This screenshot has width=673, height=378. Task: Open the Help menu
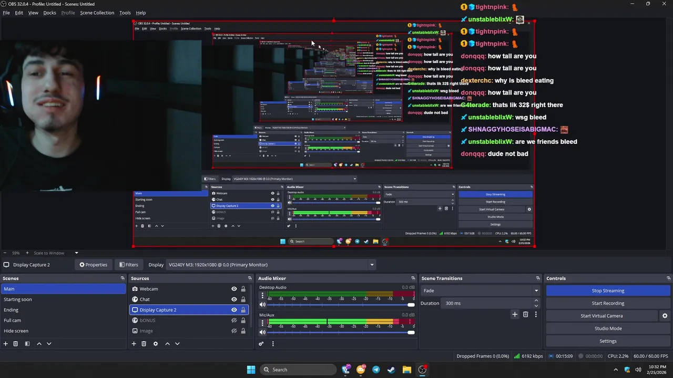(141, 13)
